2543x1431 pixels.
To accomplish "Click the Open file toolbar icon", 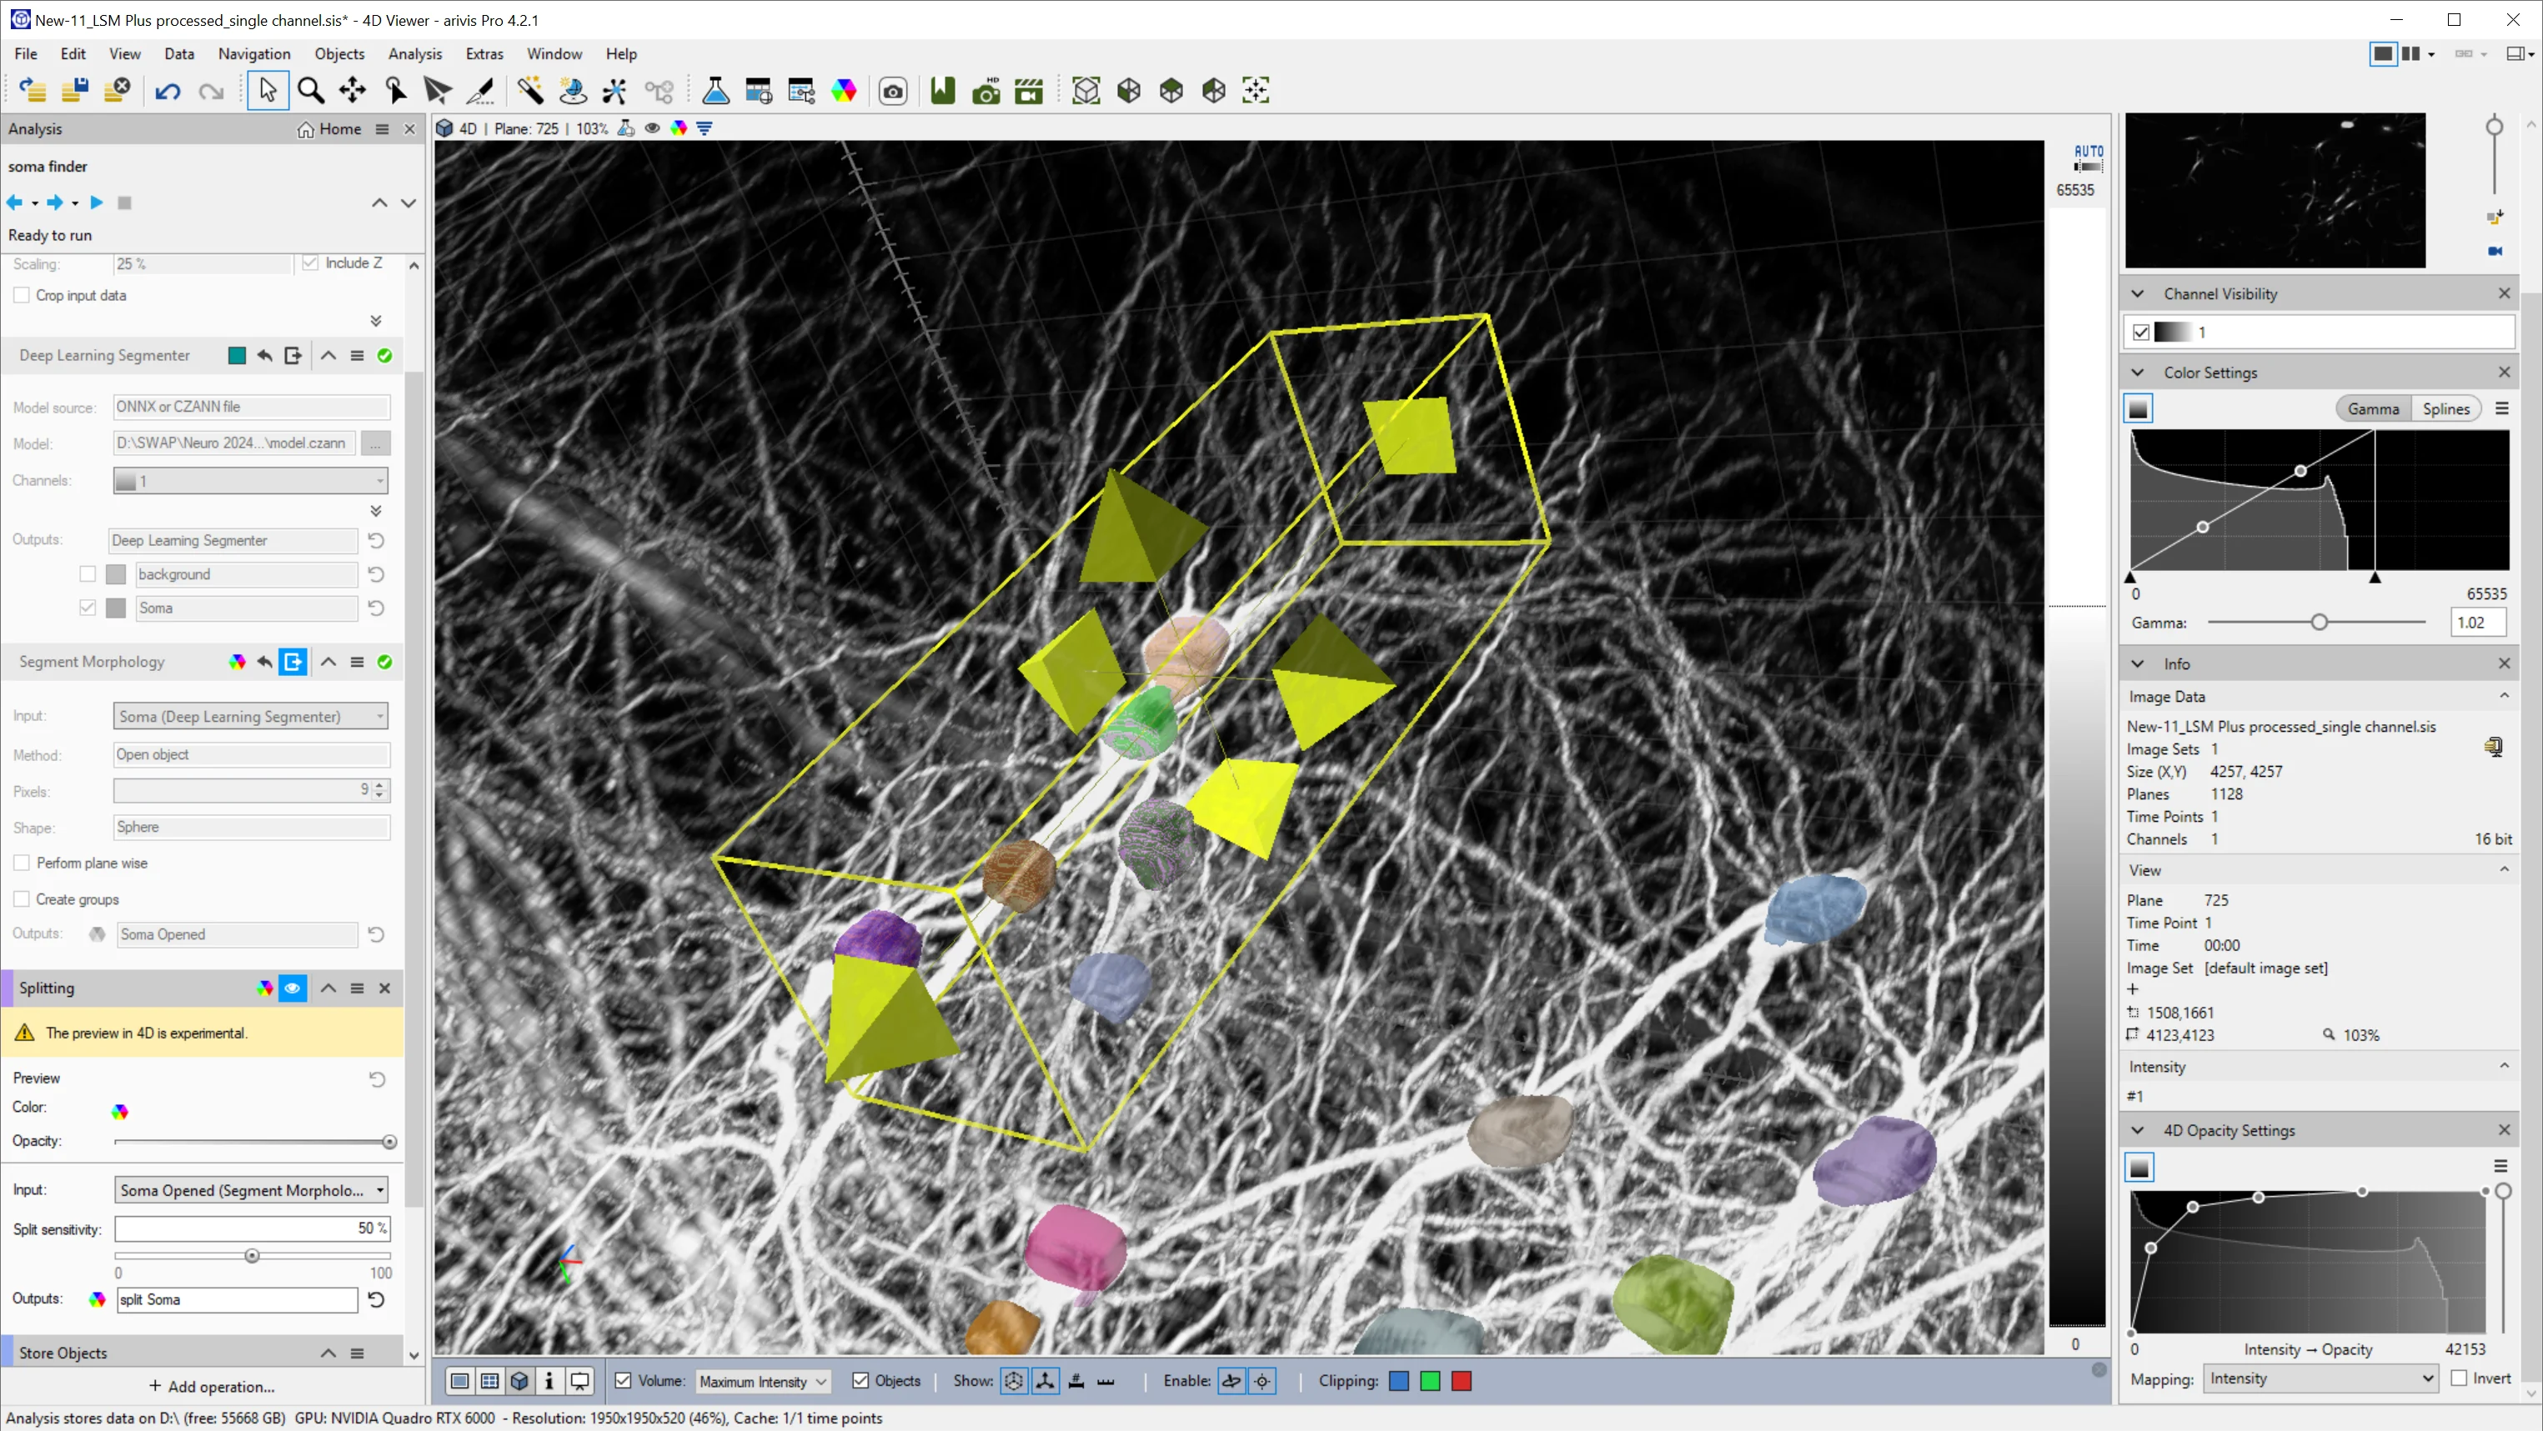I will click(x=32, y=91).
